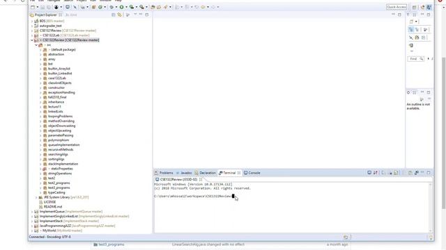Click the Collapse All icon in Project Explorer
This screenshot has height=250, width=446.
click(x=113, y=15)
